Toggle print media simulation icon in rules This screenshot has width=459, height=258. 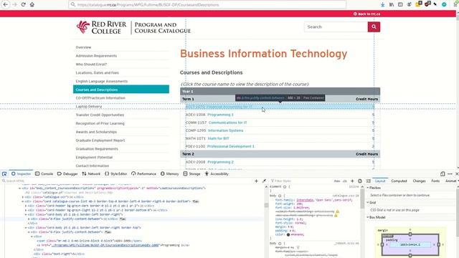pyautogui.click(x=360, y=181)
